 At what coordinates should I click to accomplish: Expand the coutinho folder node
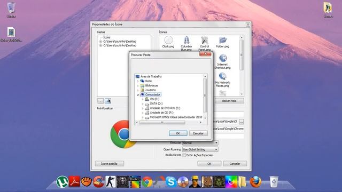138,90
